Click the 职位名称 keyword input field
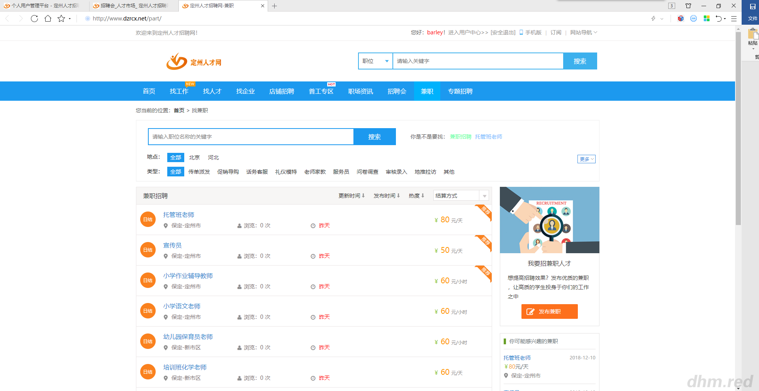759x391 pixels. pos(251,137)
